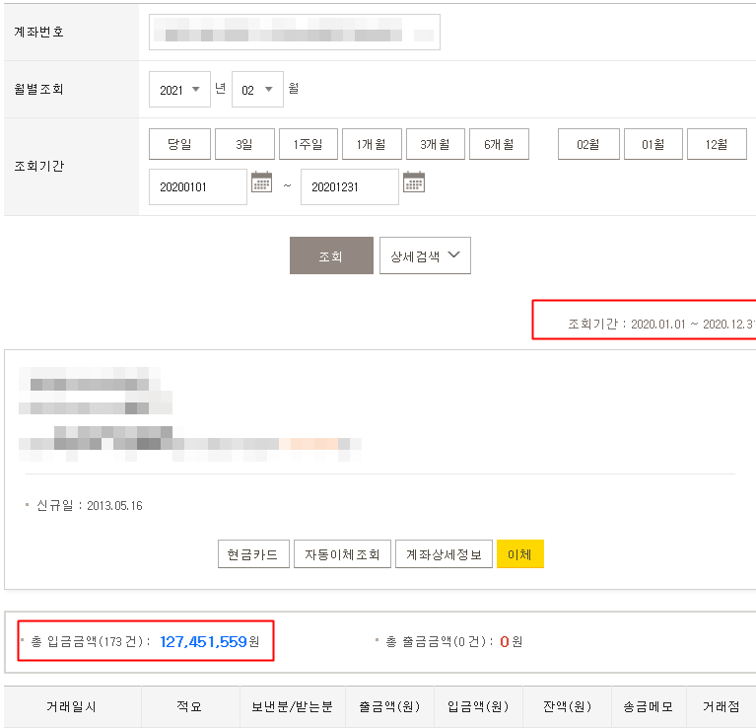Click the blurred 계좌번호 account number field
Image resolution: width=756 pixels, height=728 pixels.
click(294, 32)
